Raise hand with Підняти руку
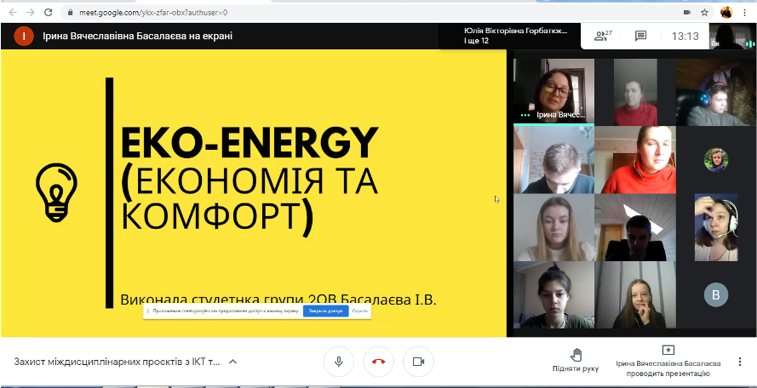This screenshot has width=757, height=388. [576, 361]
